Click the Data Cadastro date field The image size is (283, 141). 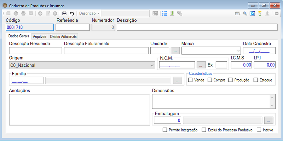pyautogui.click(x=259, y=51)
